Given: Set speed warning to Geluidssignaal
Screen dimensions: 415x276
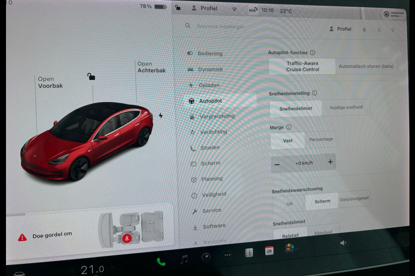Looking at the screenshot, I should click(354, 199).
